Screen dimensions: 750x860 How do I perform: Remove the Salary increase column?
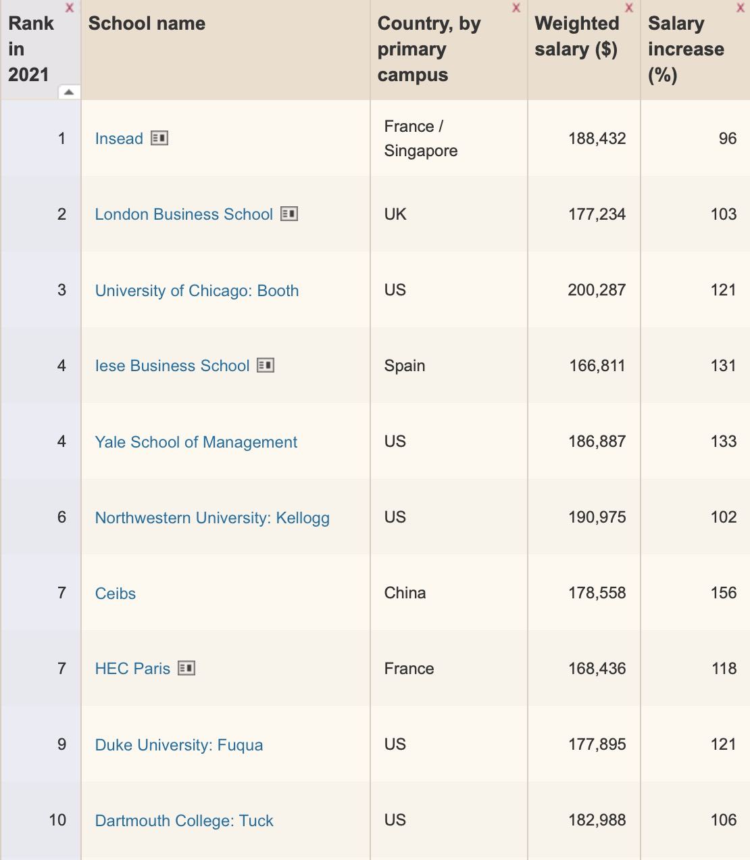pos(740,7)
